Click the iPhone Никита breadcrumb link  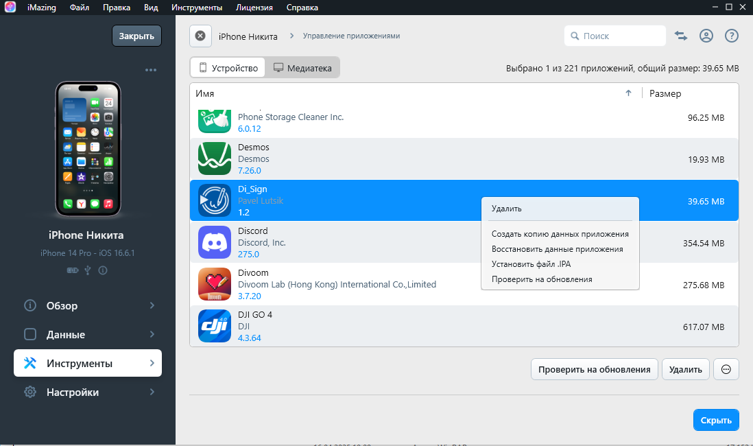pos(248,36)
